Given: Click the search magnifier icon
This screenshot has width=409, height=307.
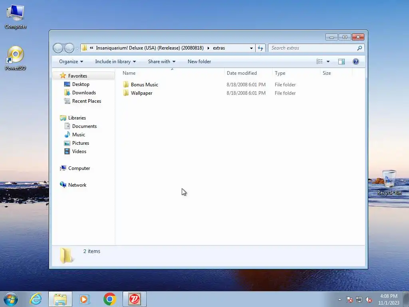Looking at the screenshot, I should (359, 48).
